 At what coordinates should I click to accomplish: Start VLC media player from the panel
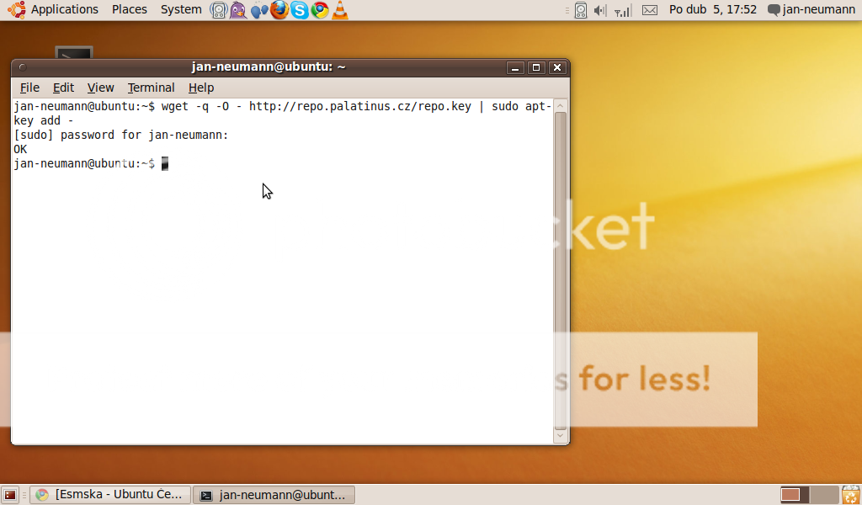coord(339,10)
